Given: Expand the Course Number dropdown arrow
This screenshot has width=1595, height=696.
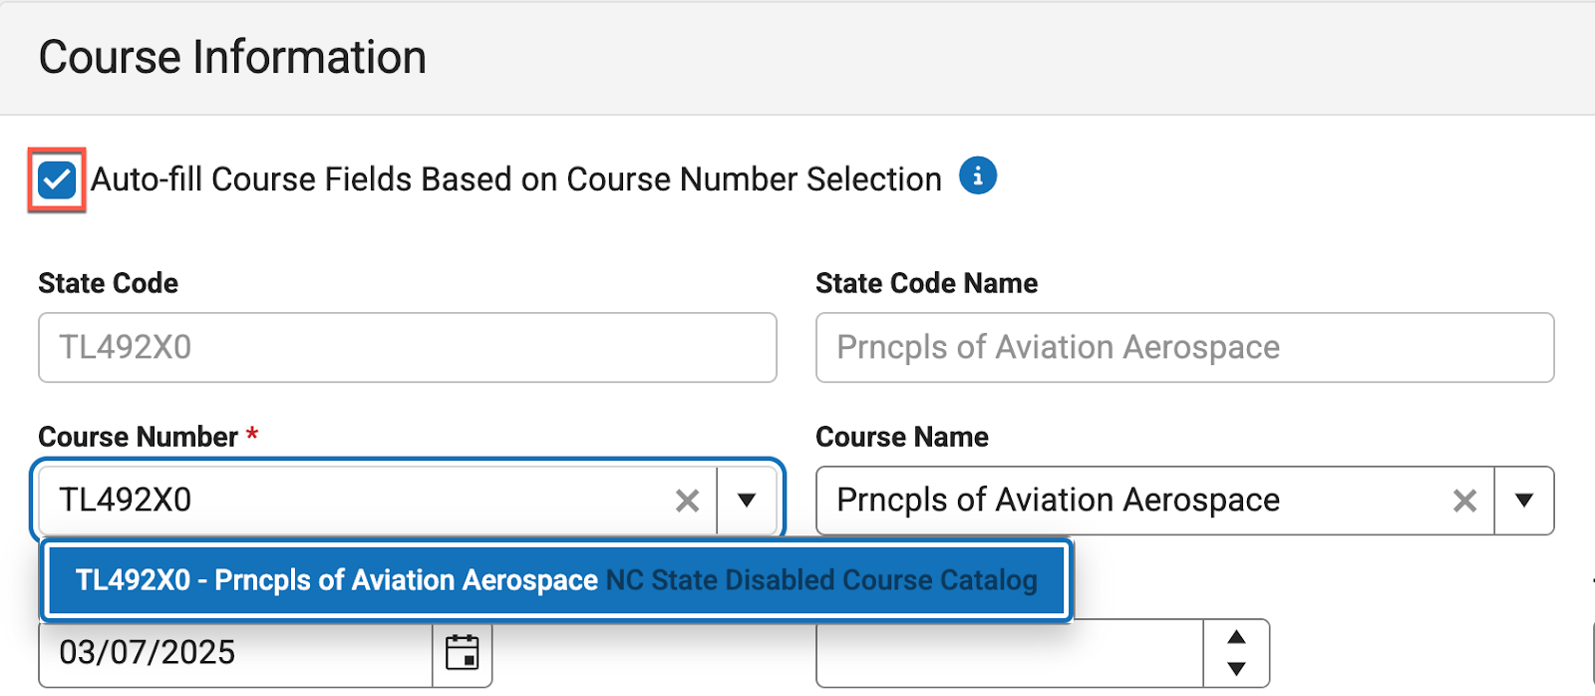Looking at the screenshot, I should point(747,501).
